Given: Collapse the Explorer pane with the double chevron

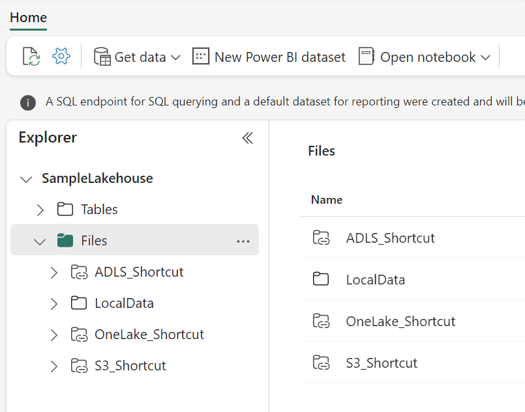Looking at the screenshot, I should point(247,138).
